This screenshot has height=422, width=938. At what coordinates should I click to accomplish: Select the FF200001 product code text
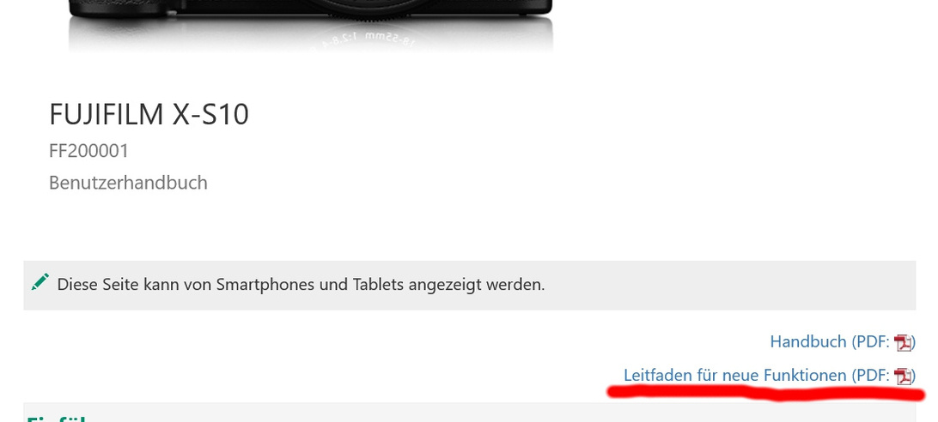[89, 151]
